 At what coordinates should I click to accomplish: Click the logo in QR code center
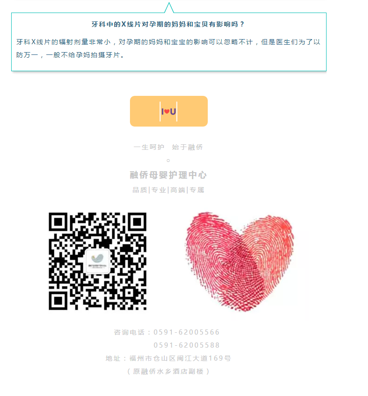(x=97, y=261)
